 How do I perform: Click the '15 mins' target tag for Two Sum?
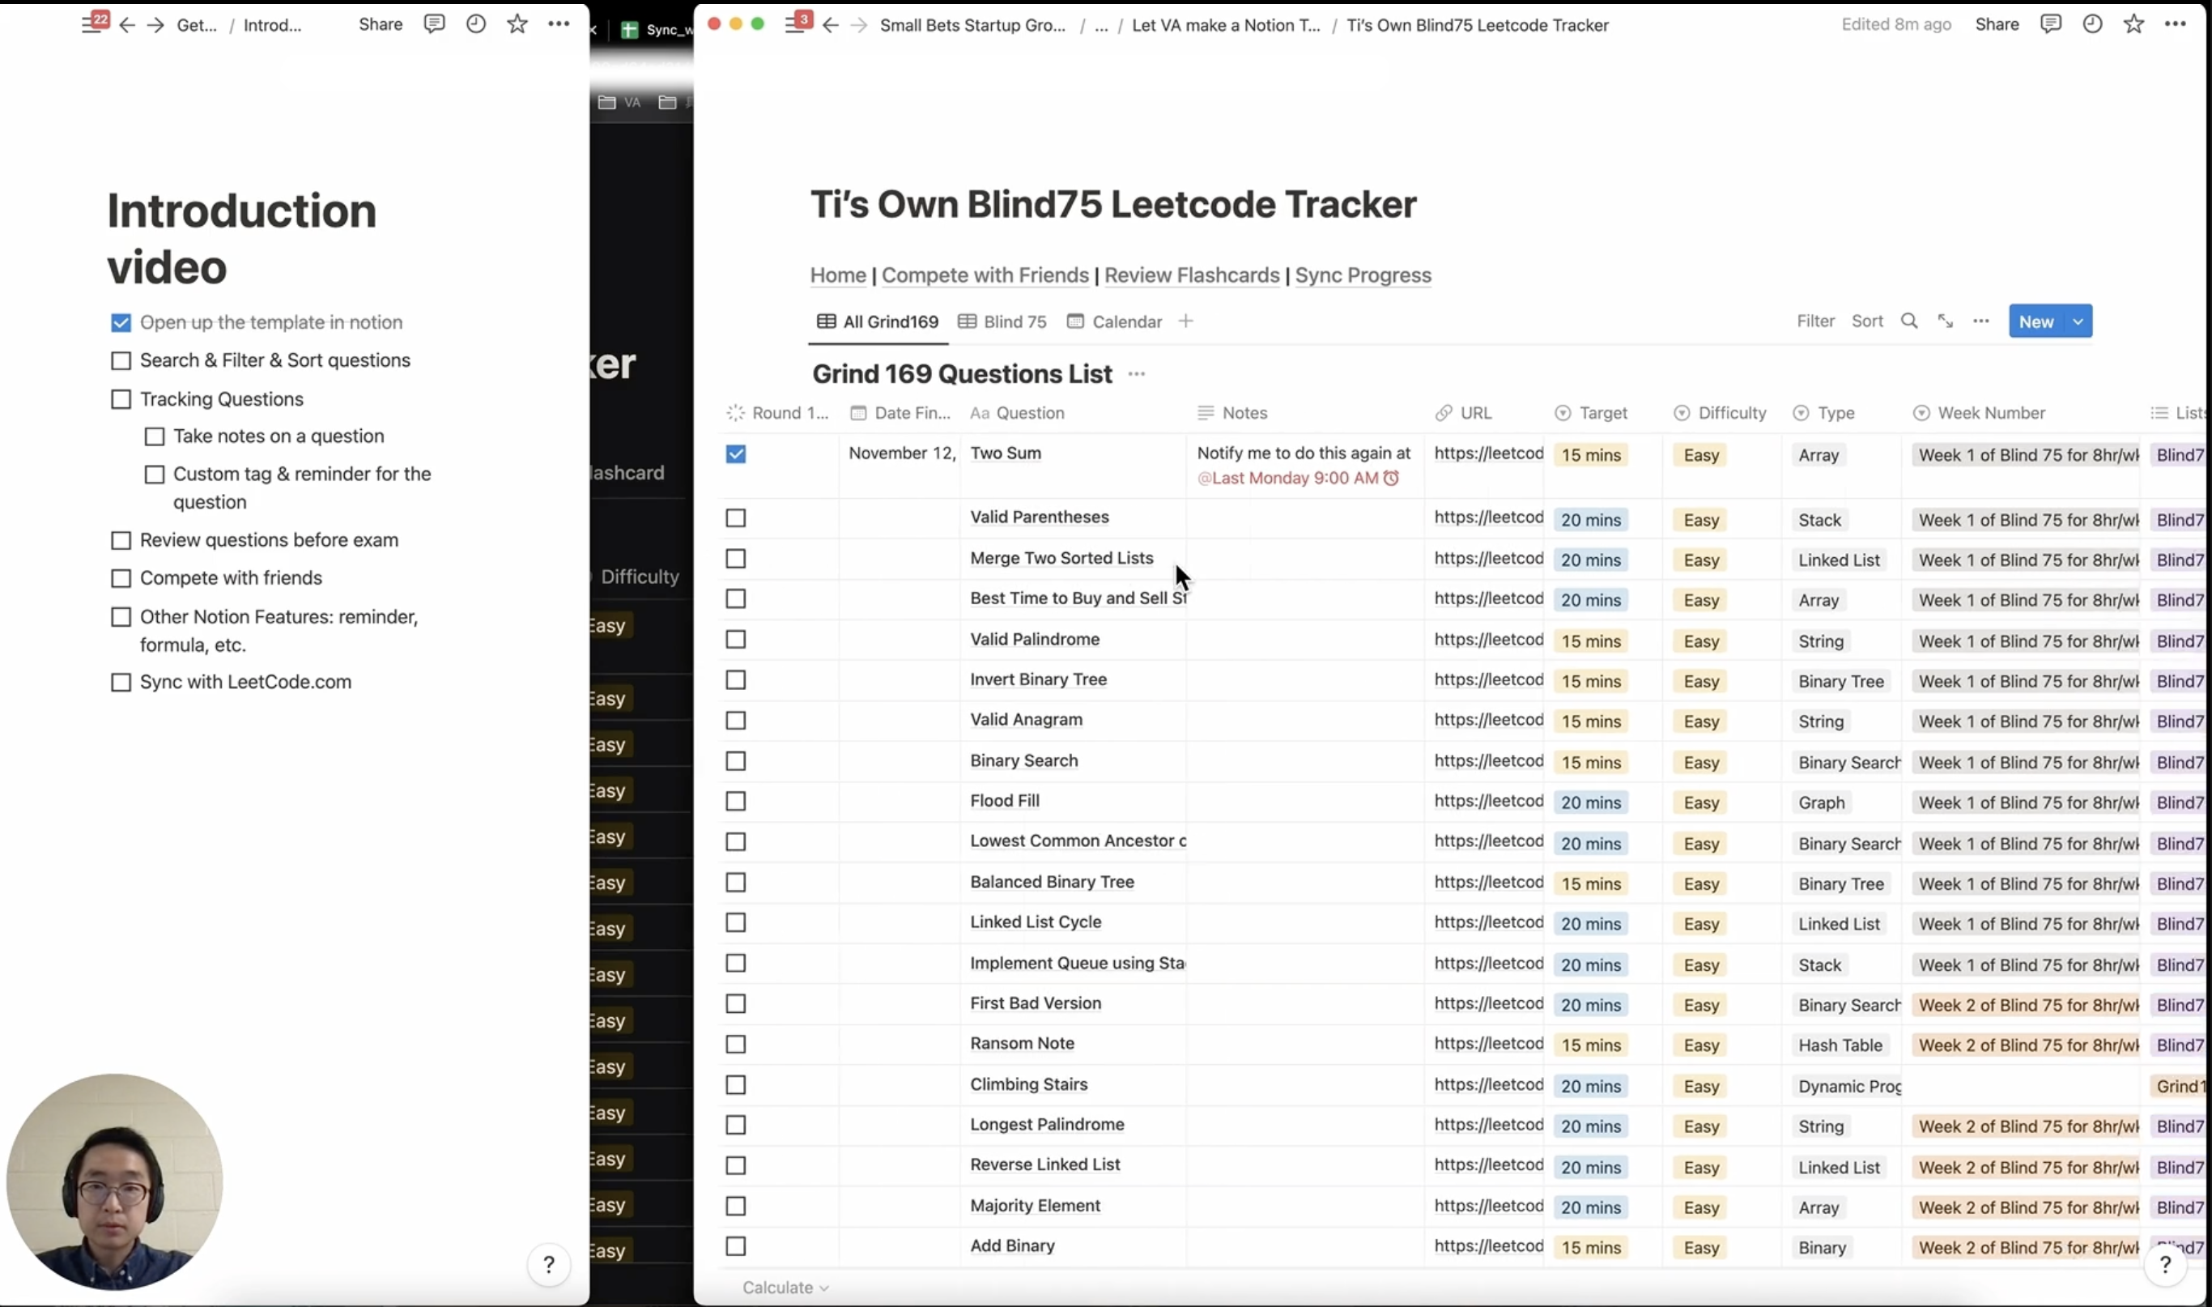pos(1590,455)
